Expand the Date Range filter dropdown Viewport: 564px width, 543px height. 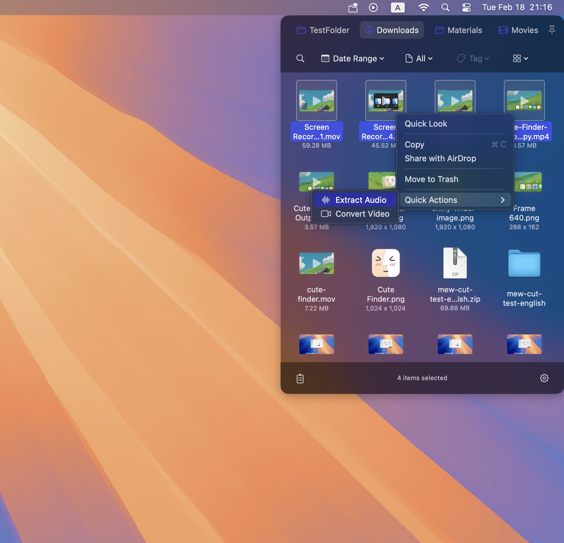point(353,59)
